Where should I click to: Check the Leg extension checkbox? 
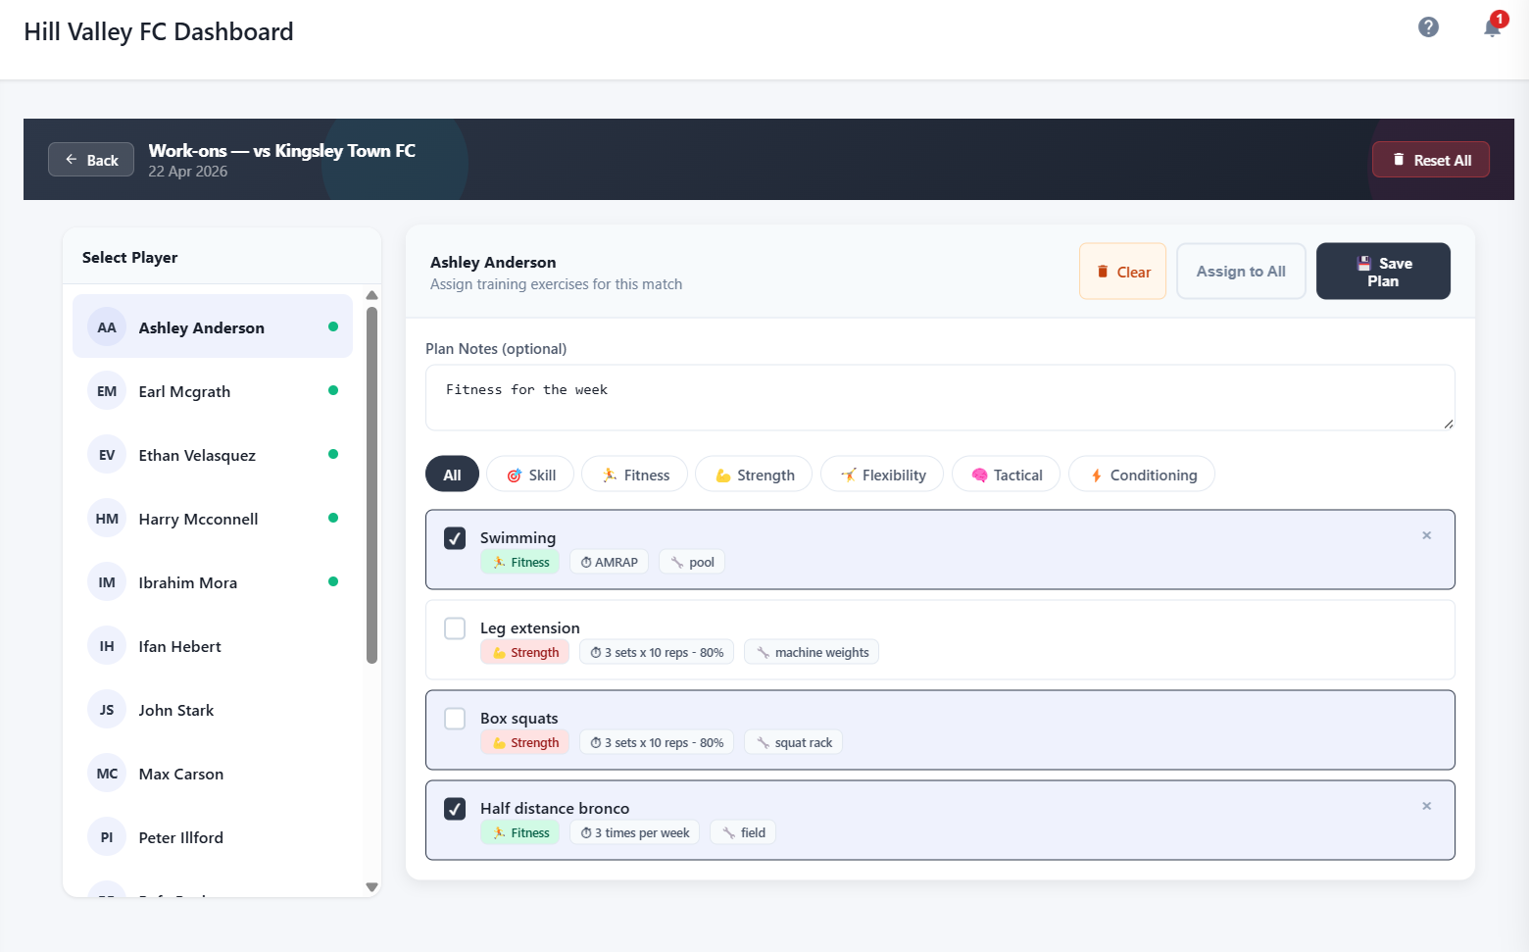(x=455, y=628)
